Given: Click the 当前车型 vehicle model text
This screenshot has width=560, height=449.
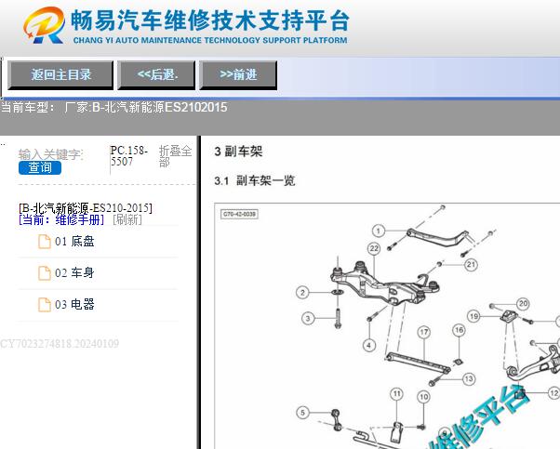Looking at the screenshot, I should point(113,107).
